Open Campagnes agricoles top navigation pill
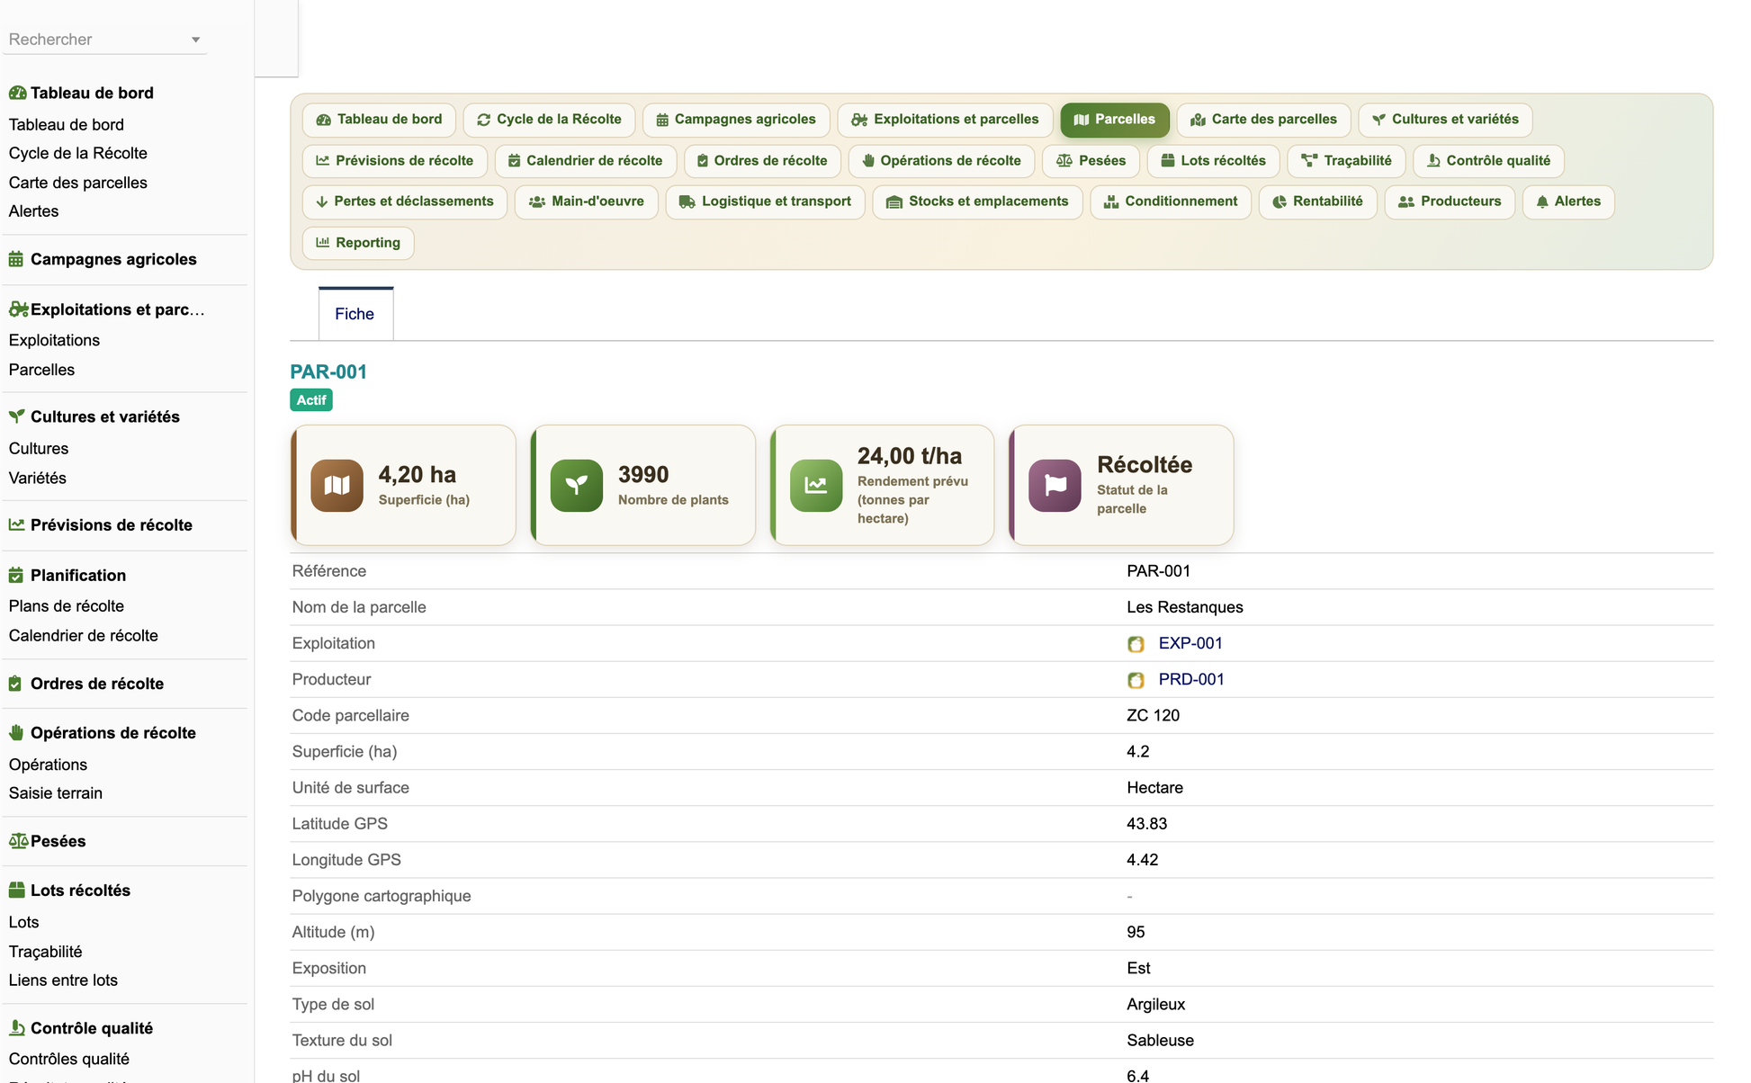The image size is (1751, 1083). 736,120
